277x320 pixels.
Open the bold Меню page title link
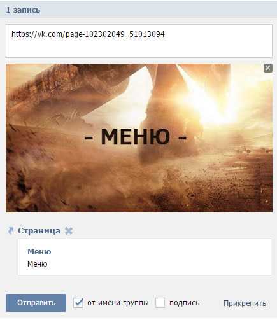point(39,251)
